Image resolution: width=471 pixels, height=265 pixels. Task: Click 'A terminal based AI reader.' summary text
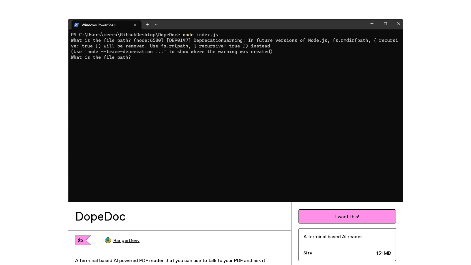pyautogui.click(x=333, y=236)
